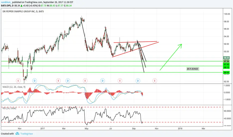Click the H:88.45 high value
Viewport: 233px width, 137px height.
(51, 6)
